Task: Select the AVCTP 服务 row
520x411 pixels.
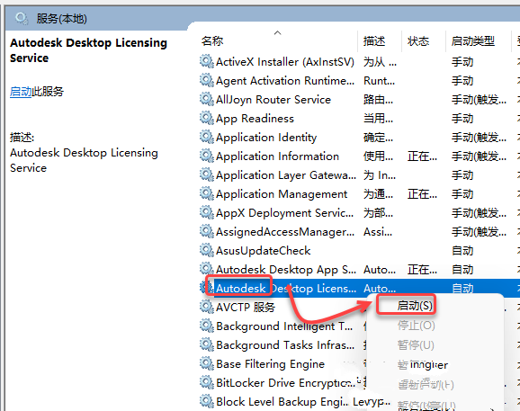Action: (282, 308)
